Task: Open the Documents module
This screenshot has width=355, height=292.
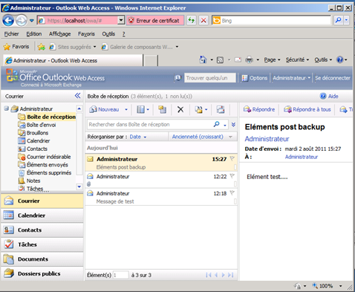Action: tap(42, 259)
